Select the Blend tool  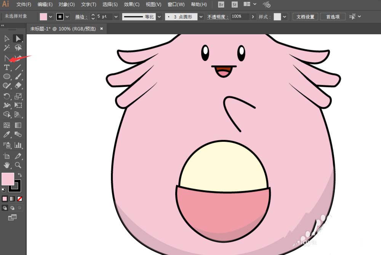pyautogui.click(x=18, y=135)
